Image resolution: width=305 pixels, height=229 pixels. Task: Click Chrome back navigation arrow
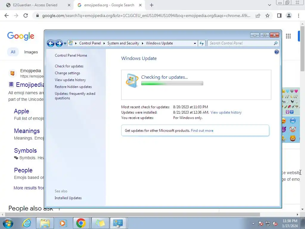pyautogui.click(x=7, y=16)
